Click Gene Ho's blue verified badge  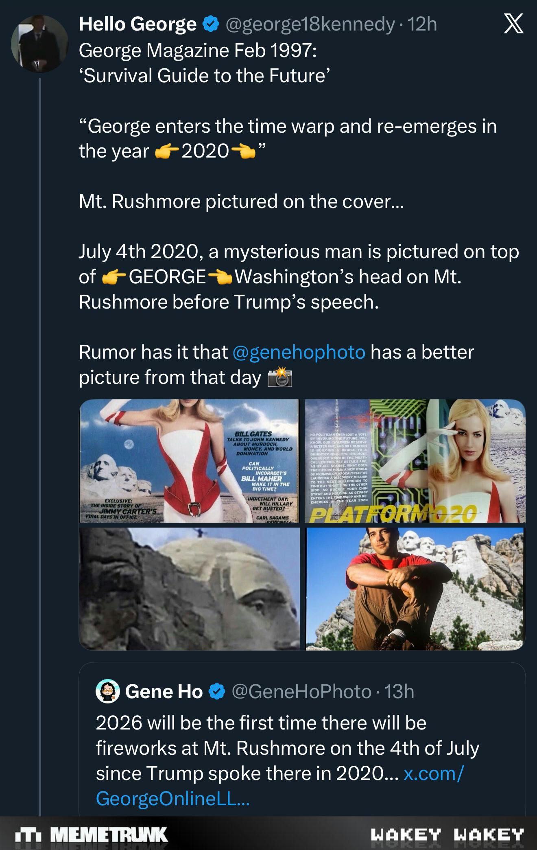[x=217, y=692]
